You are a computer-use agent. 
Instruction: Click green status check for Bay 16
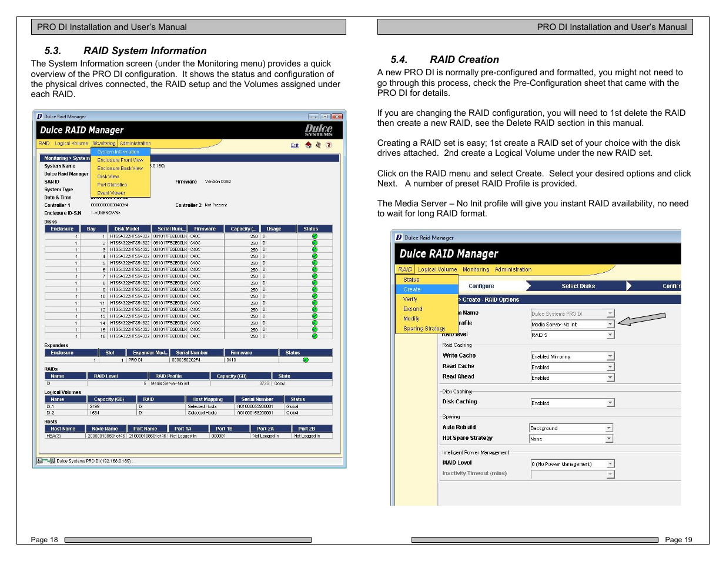coord(315,336)
